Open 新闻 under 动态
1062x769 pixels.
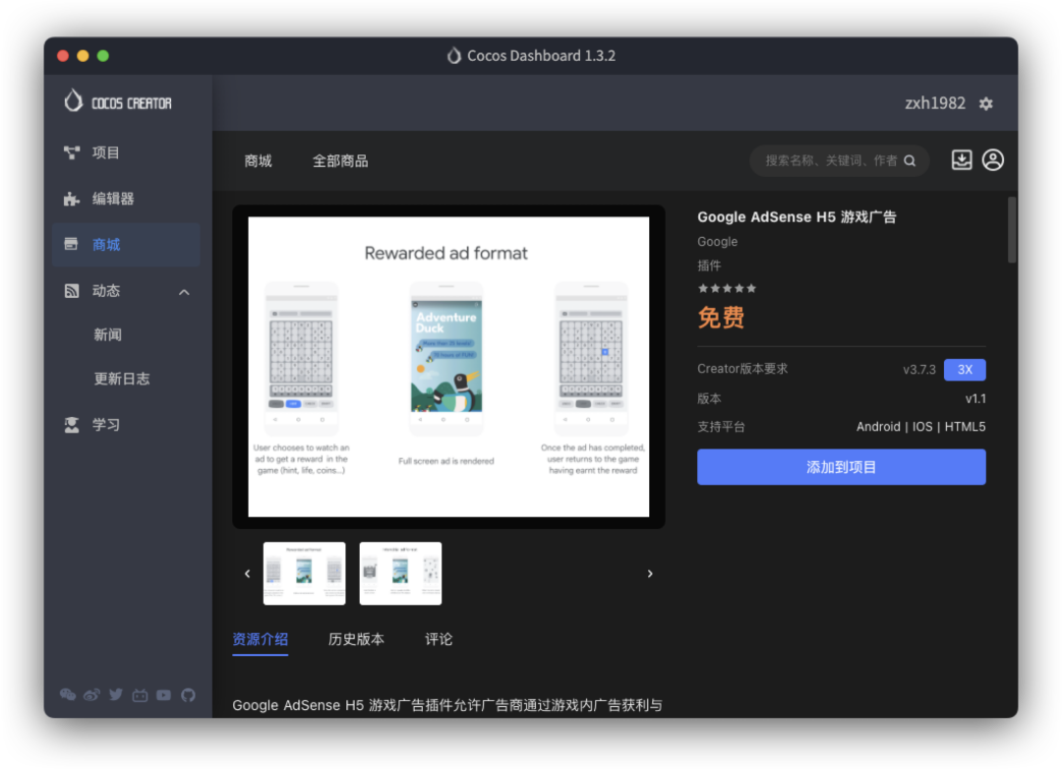click(108, 334)
